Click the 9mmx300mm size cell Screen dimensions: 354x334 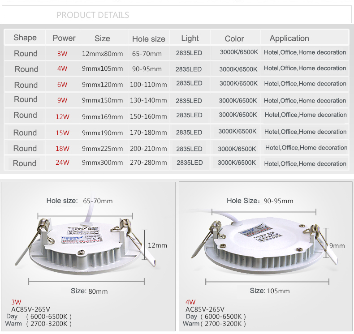(102, 163)
